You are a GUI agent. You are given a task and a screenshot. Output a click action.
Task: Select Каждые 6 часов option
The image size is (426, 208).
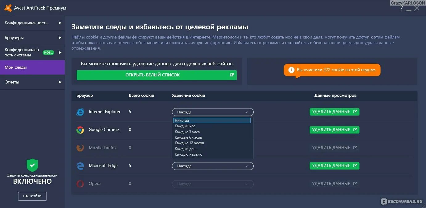[x=212, y=137]
